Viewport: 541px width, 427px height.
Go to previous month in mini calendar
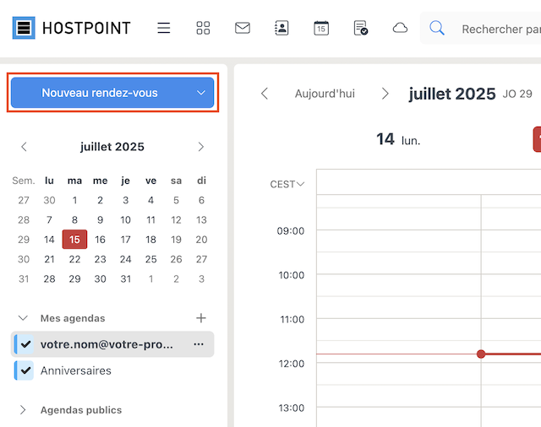24,147
